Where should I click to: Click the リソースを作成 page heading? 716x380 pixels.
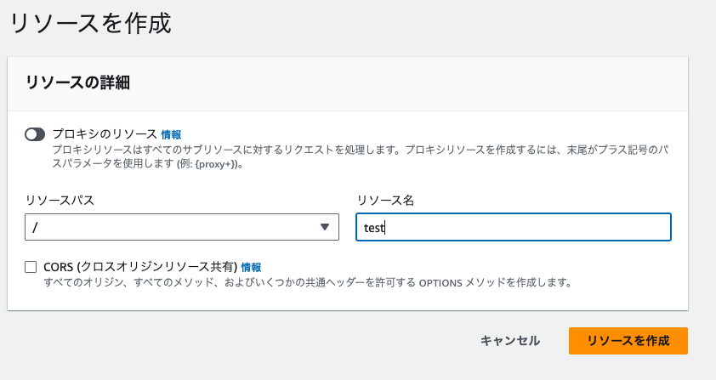pos(90,24)
